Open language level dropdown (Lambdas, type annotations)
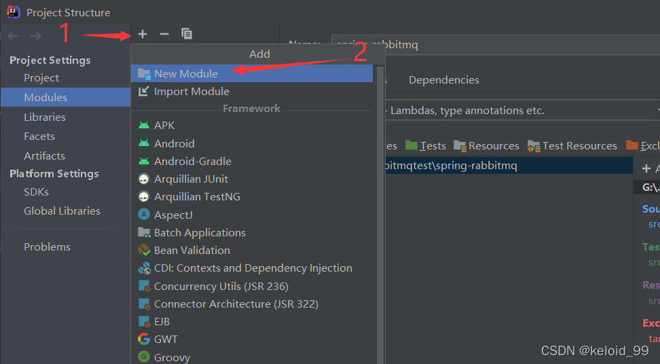 522,111
